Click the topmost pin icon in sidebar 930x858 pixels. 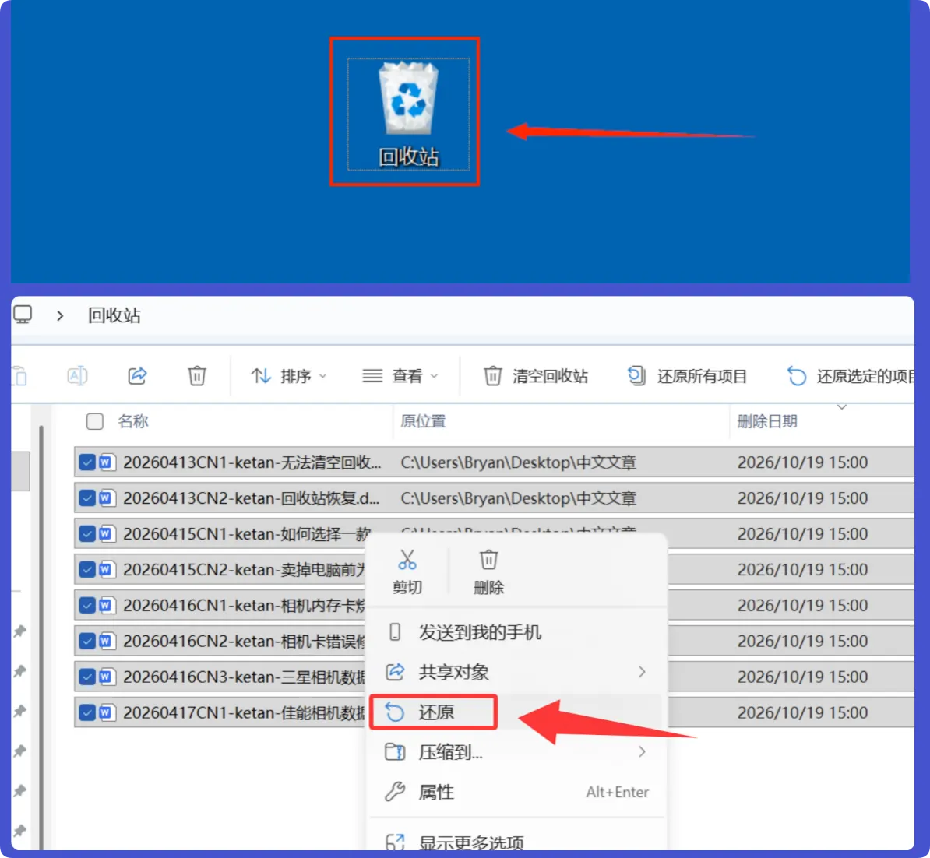pyautogui.click(x=20, y=631)
